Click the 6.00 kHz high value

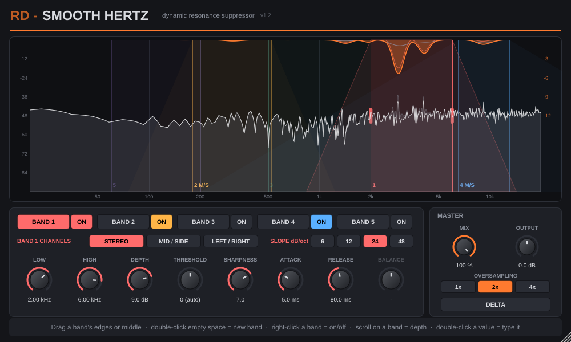(90, 299)
